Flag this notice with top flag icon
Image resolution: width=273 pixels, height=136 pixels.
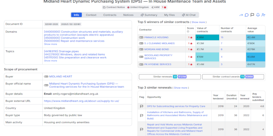(x=252, y=15)
